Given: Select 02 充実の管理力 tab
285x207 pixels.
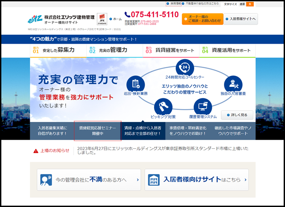Looking at the screenshot, I should tap(114, 50).
